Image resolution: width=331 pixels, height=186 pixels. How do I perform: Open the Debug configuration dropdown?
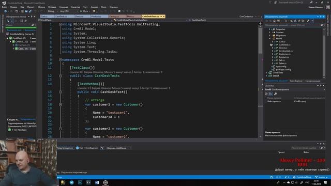52,11
